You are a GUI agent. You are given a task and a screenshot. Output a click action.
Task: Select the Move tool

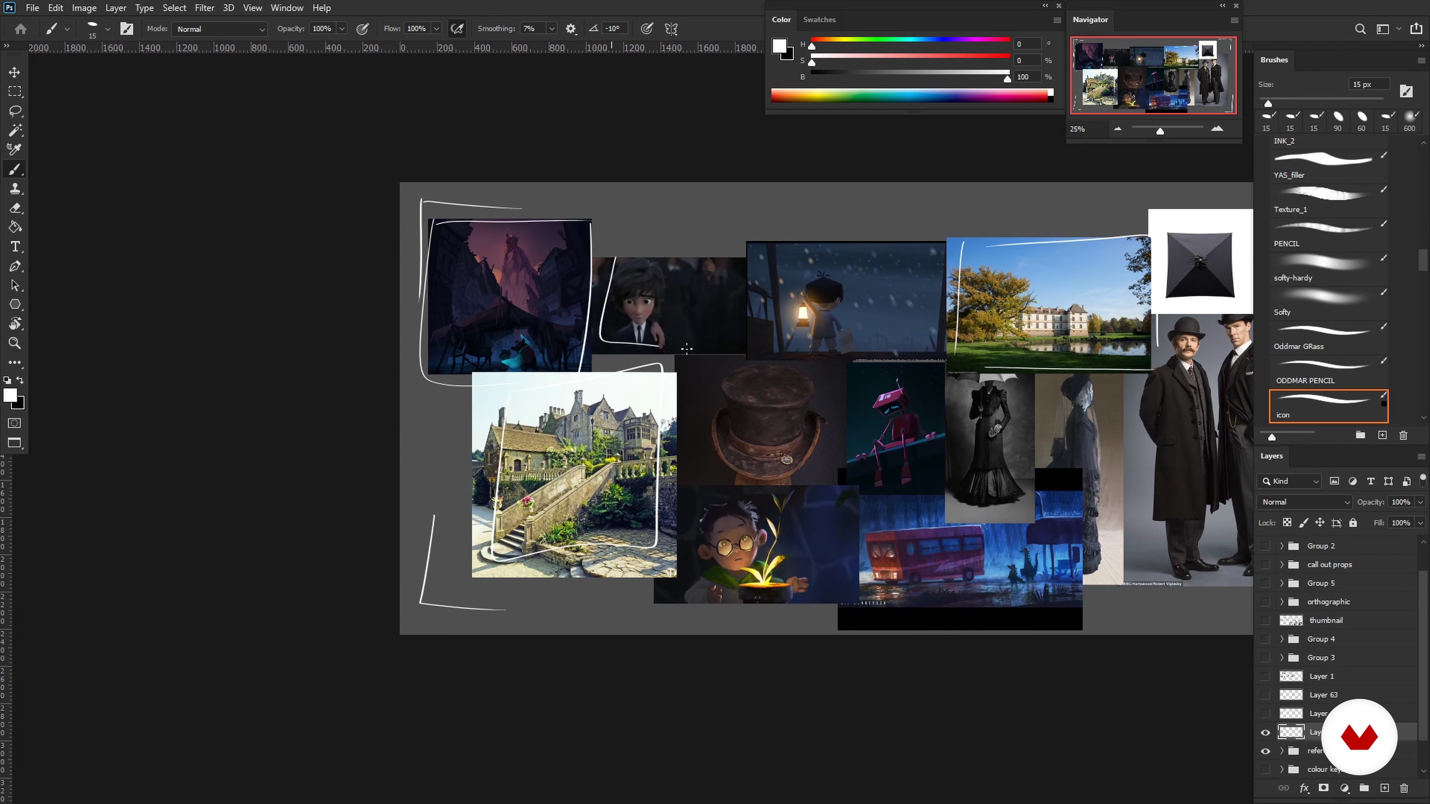click(x=15, y=72)
